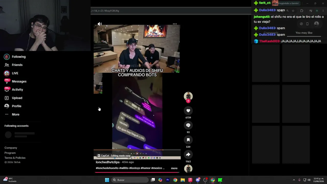
Task: Mute the TikTok video sound
Action: point(100,24)
